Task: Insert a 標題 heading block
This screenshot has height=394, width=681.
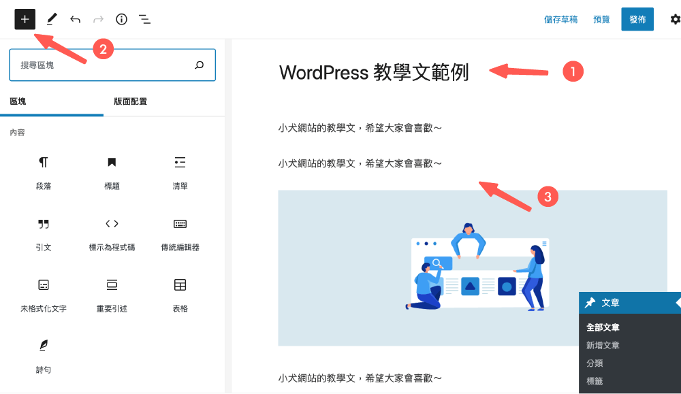Action: tap(112, 173)
